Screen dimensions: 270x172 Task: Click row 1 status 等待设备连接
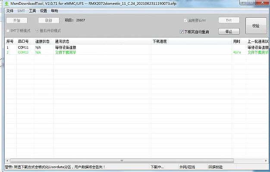pyautogui.click(x=66, y=47)
